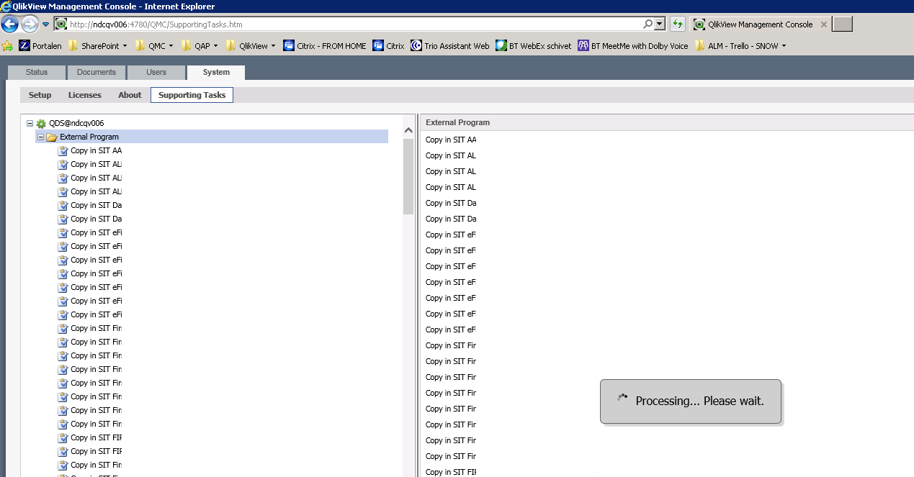Open the Setup sub-tab

(x=40, y=95)
